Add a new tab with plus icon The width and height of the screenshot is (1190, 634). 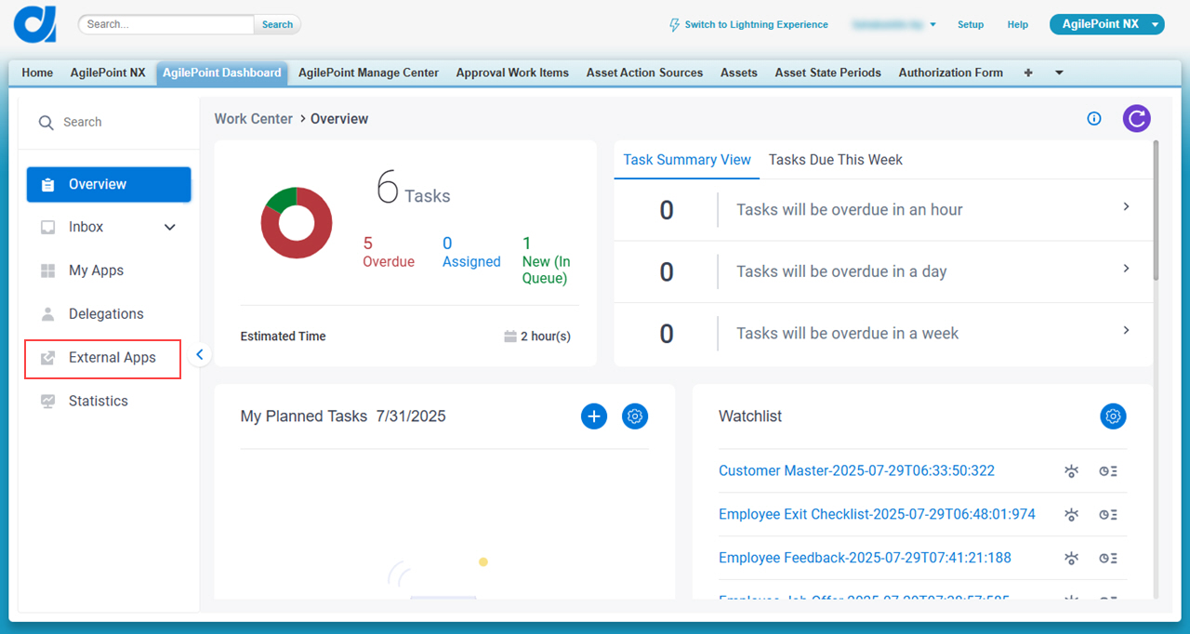pyautogui.click(x=1028, y=73)
